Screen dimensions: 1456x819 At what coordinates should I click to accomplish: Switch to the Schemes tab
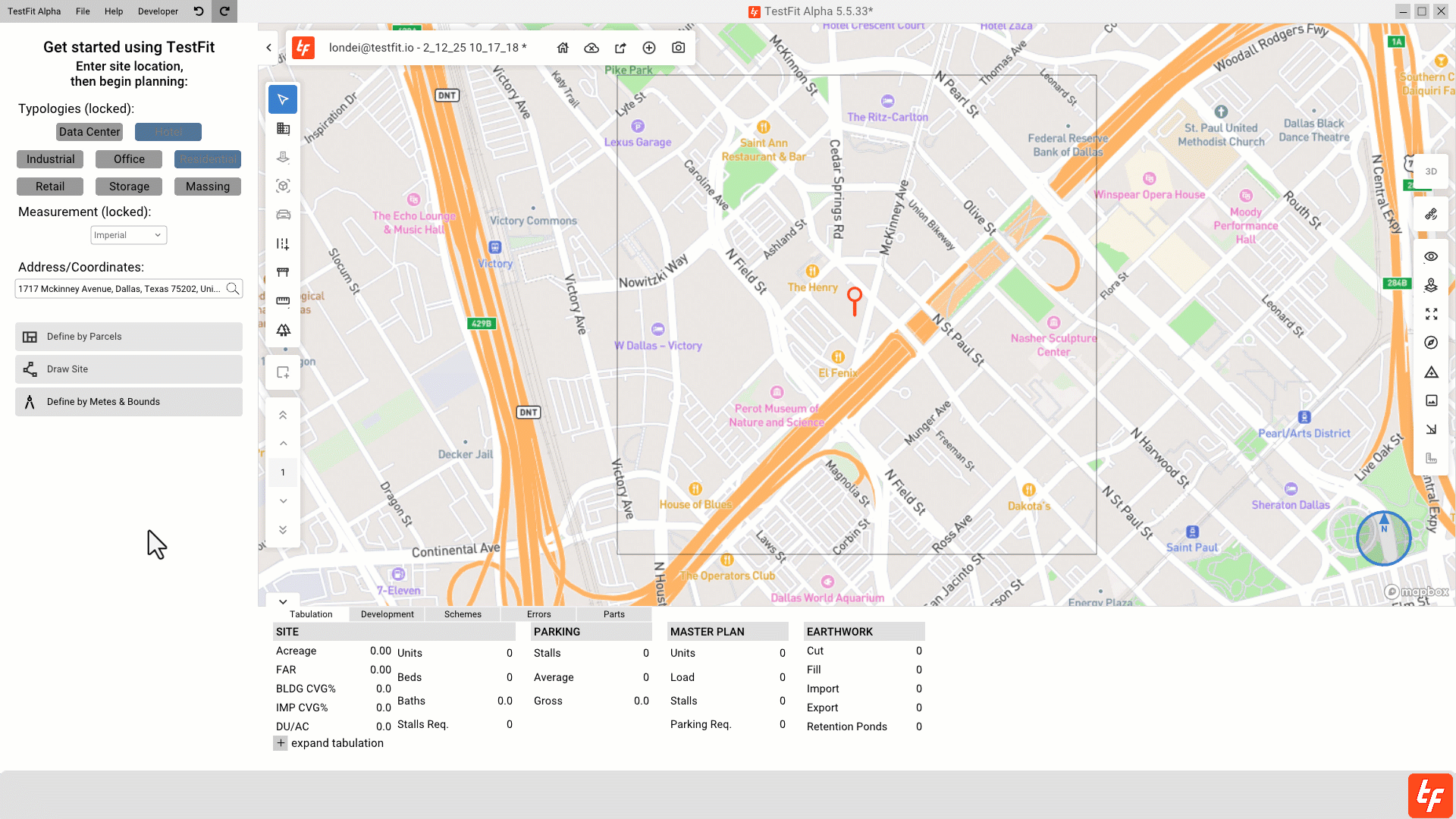pos(463,614)
